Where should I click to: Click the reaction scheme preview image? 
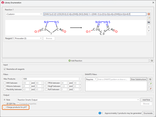coord(76,27)
